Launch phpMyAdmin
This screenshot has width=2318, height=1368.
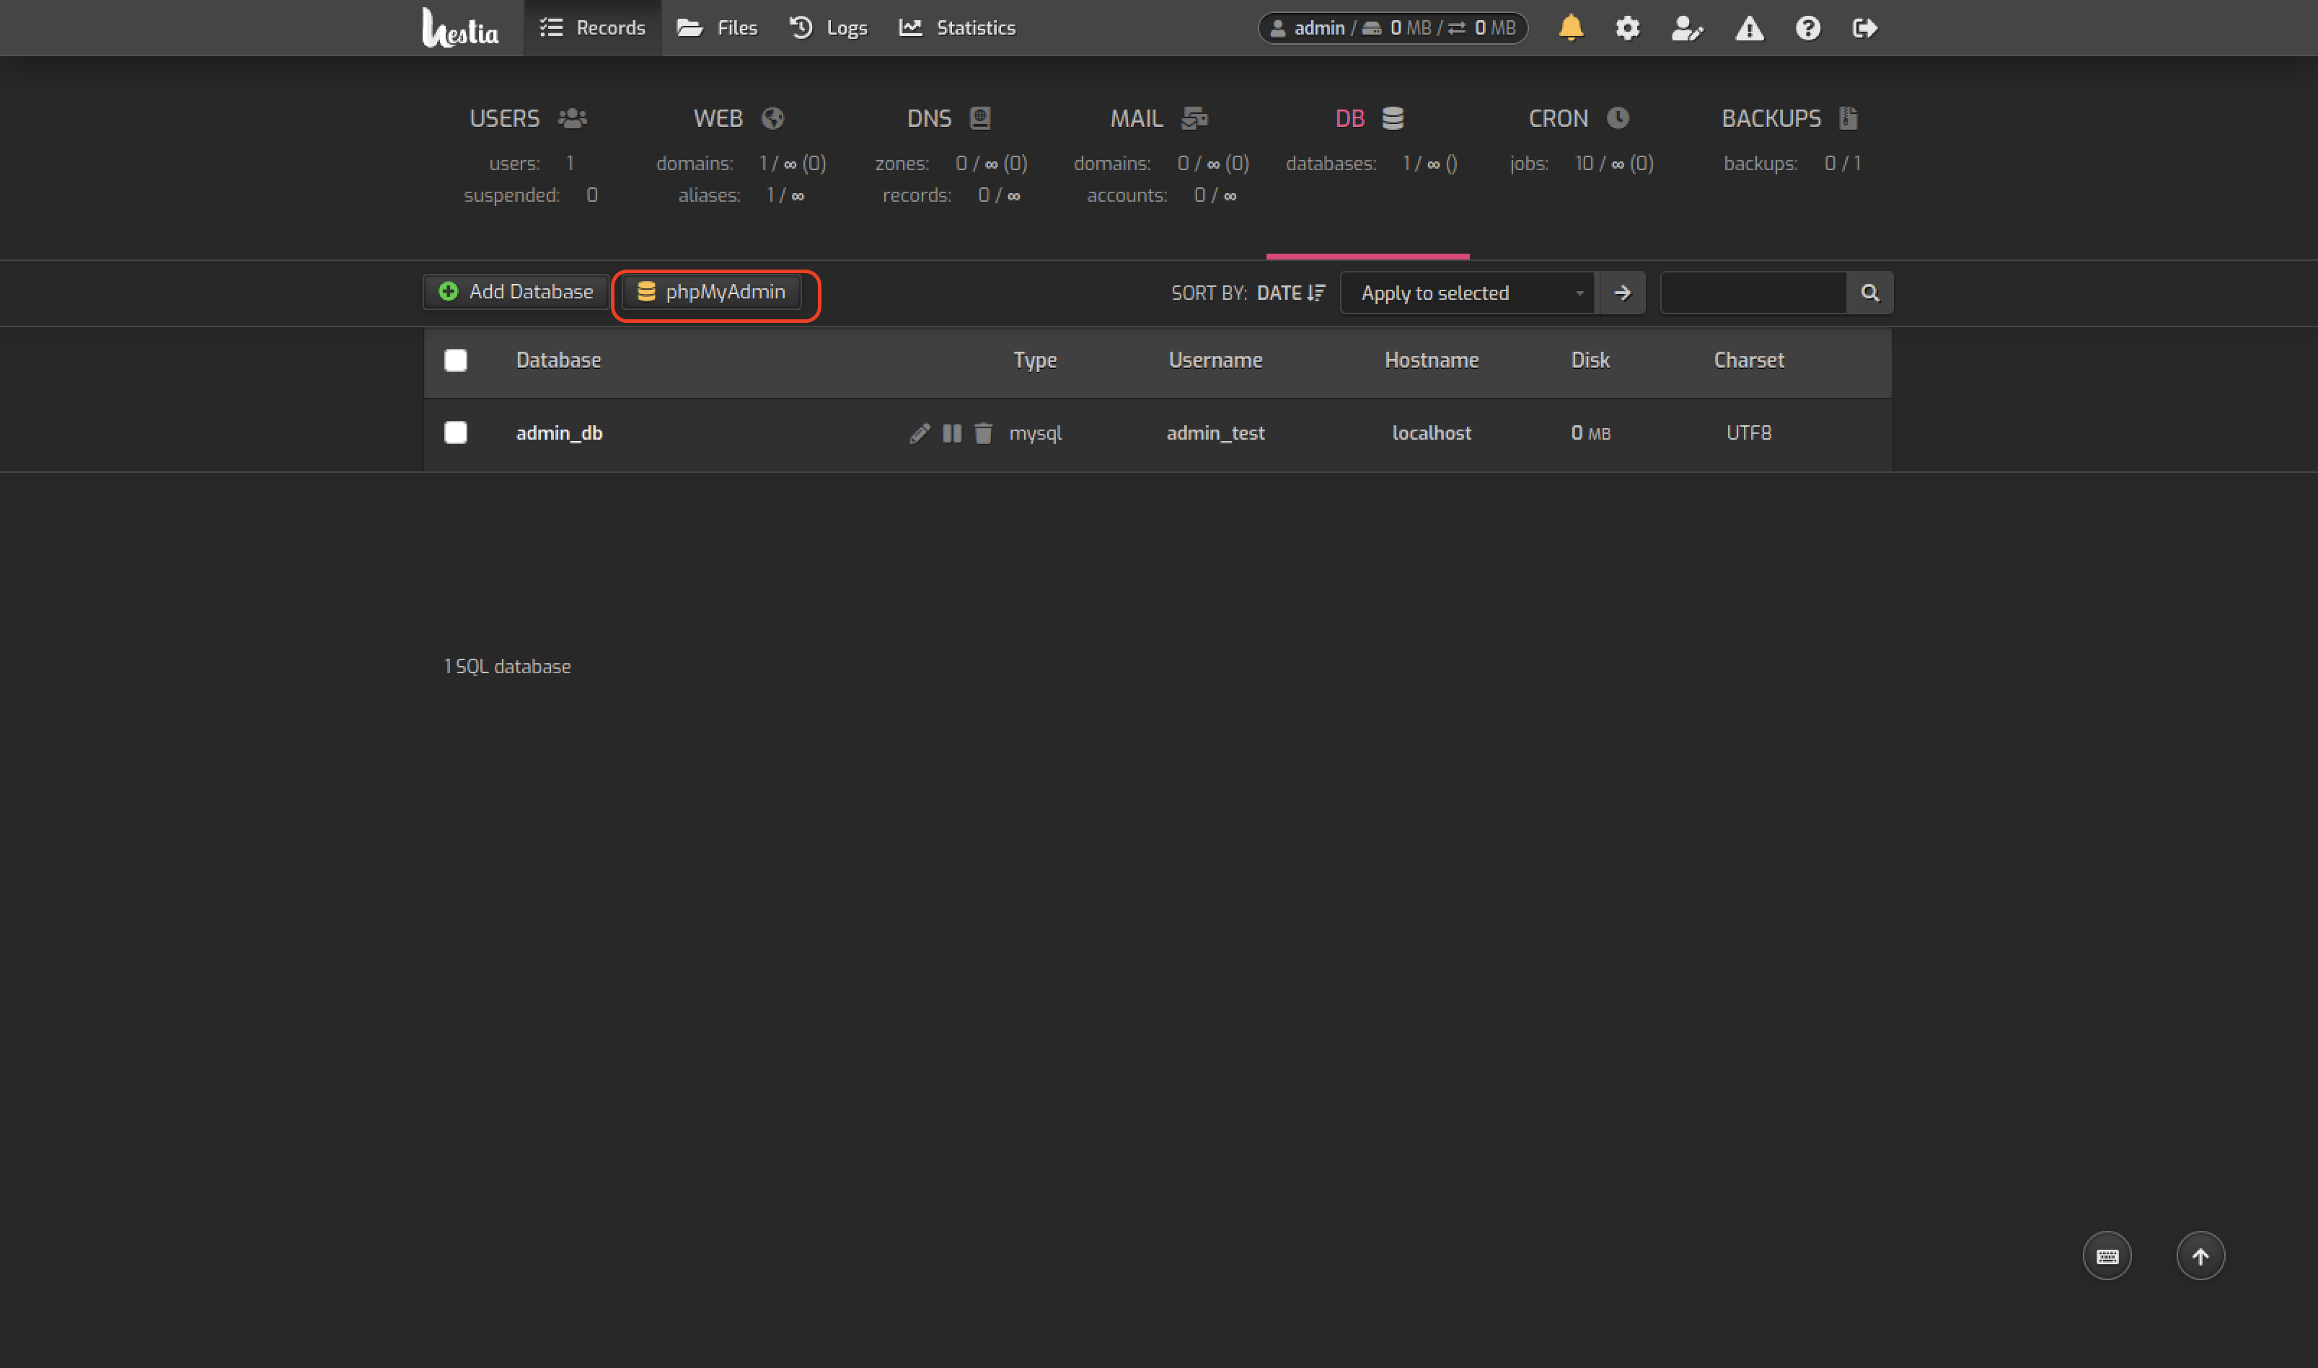pyautogui.click(x=711, y=292)
